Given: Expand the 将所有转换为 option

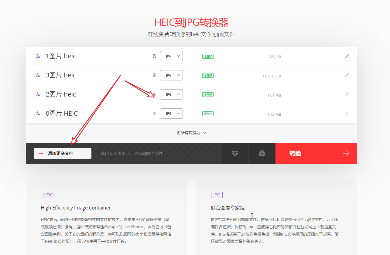Looking at the screenshot, I should point(191,133).
